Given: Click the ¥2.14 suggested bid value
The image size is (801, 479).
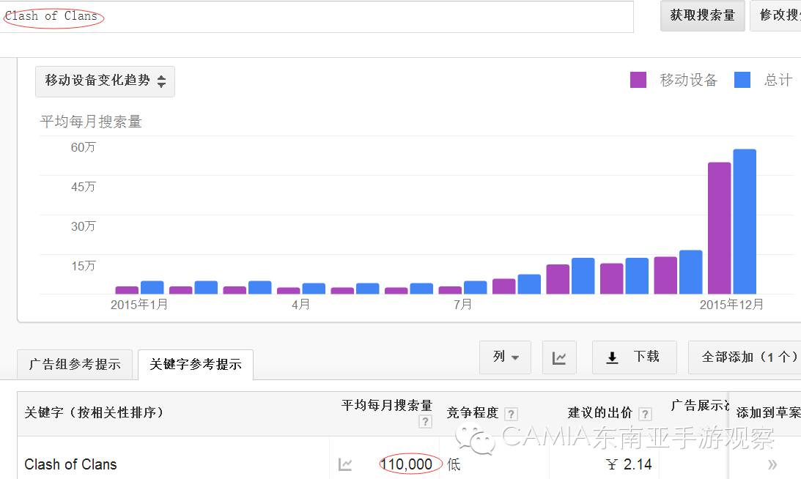Looking at the screenshot, I should [629, 464].
